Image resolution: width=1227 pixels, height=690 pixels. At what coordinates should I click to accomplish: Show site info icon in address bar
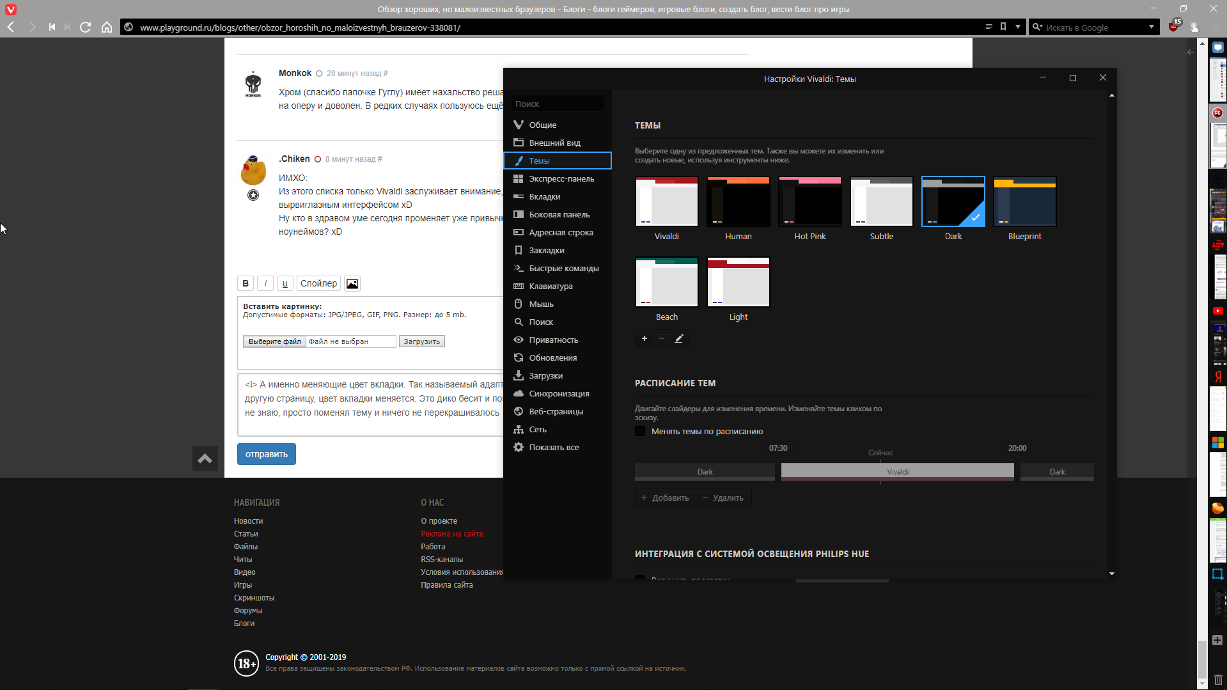click(129, 27)
